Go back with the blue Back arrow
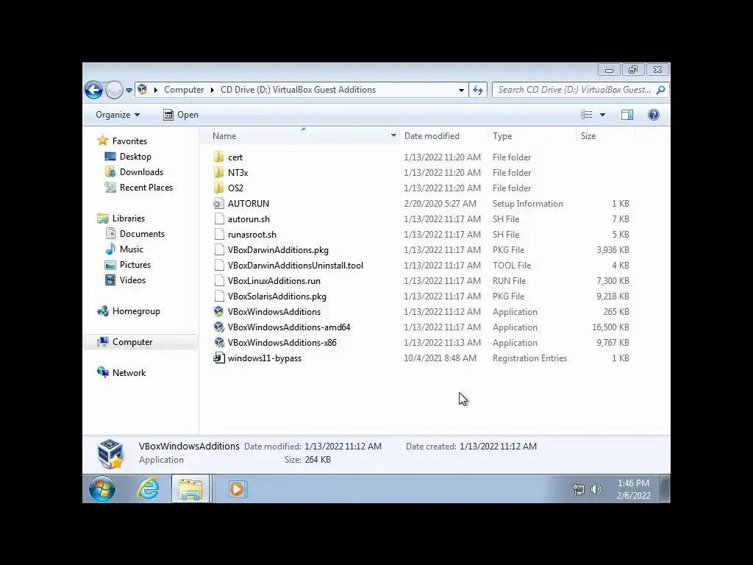The width and height of the screenshot is (753, 565). pyautogui.click(x=93, y=90)
